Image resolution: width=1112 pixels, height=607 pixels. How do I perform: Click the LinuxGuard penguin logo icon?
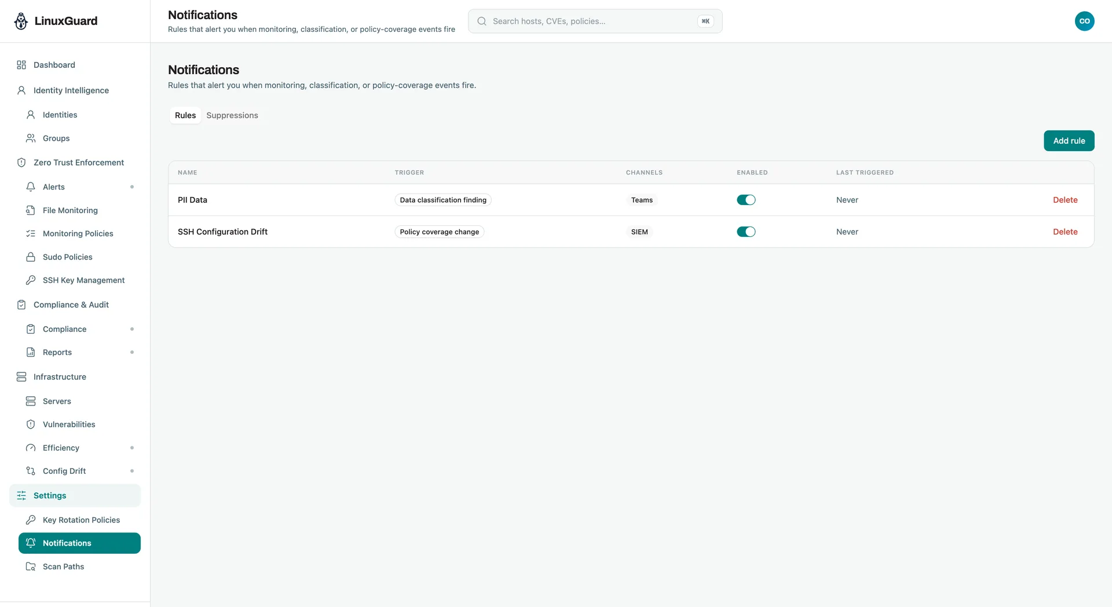(21, 21)
